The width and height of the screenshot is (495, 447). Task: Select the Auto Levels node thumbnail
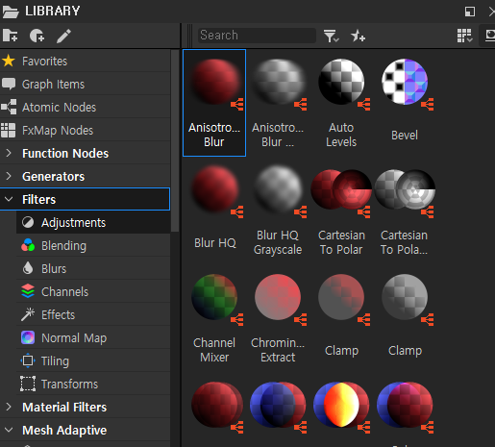[341, 82]
